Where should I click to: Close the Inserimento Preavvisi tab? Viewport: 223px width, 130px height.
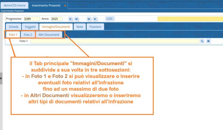65,6
